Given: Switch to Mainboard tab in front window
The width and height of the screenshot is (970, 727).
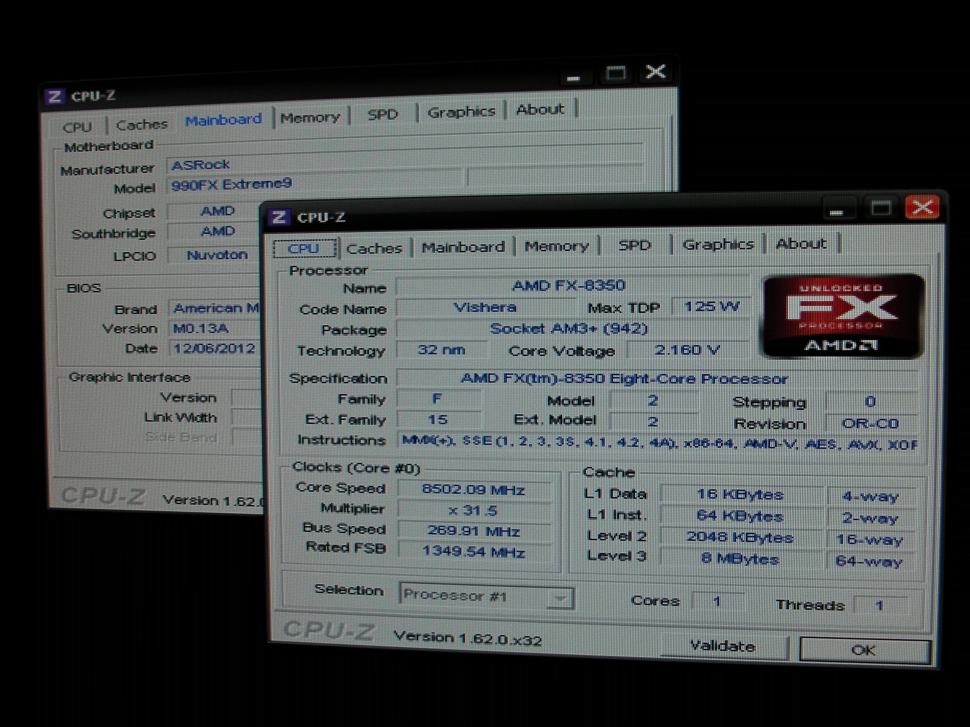Looking at the screenshot, I should (463, 247).
